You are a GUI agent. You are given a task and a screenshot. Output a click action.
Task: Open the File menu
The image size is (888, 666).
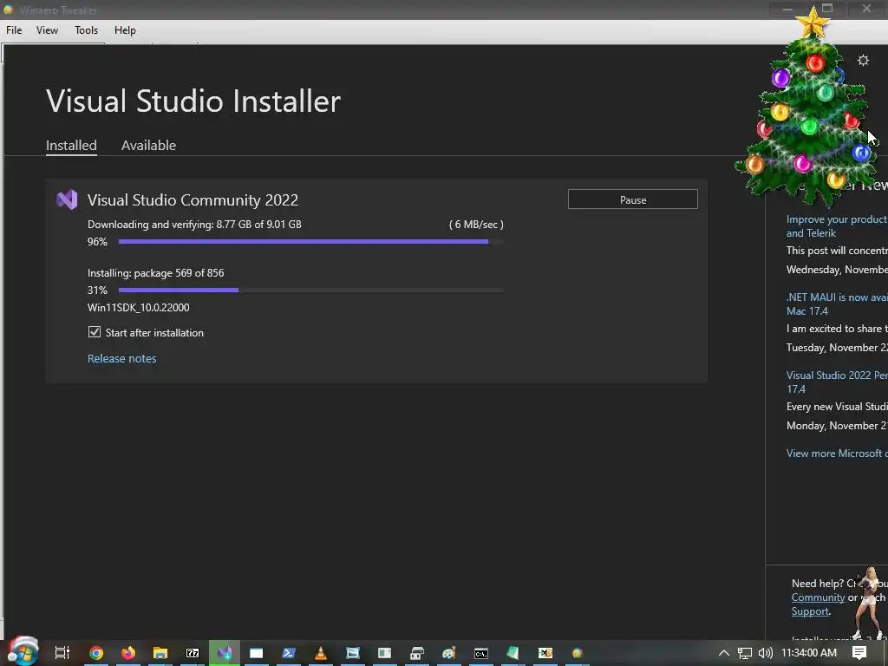coord(14,30)
